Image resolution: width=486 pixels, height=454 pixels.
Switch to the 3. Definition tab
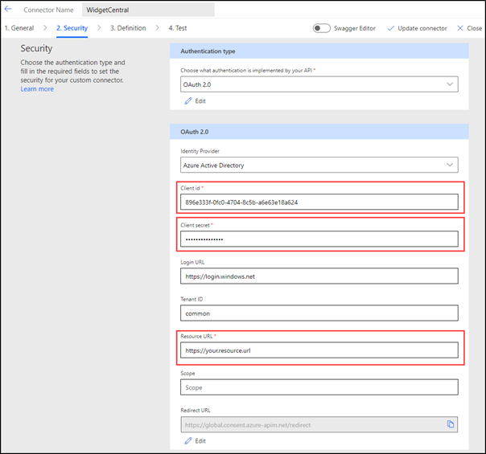click(128, 28)
